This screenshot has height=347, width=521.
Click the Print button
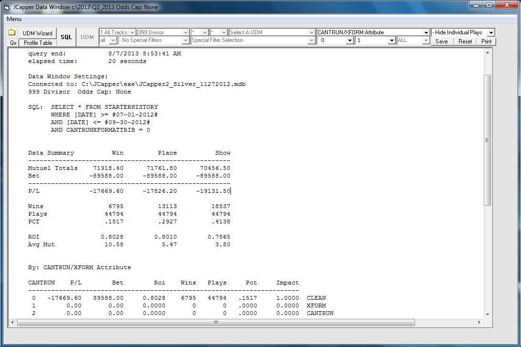[487, 42]
